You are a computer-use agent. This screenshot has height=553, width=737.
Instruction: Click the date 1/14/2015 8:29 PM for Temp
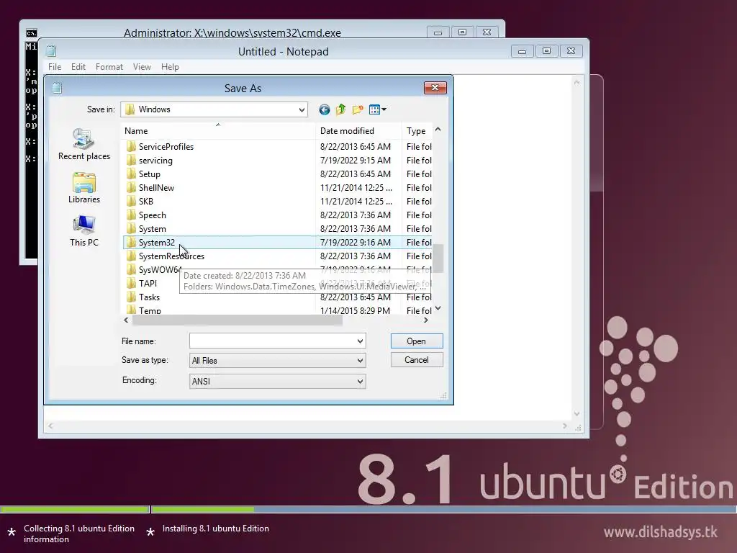tap(356, 310)
